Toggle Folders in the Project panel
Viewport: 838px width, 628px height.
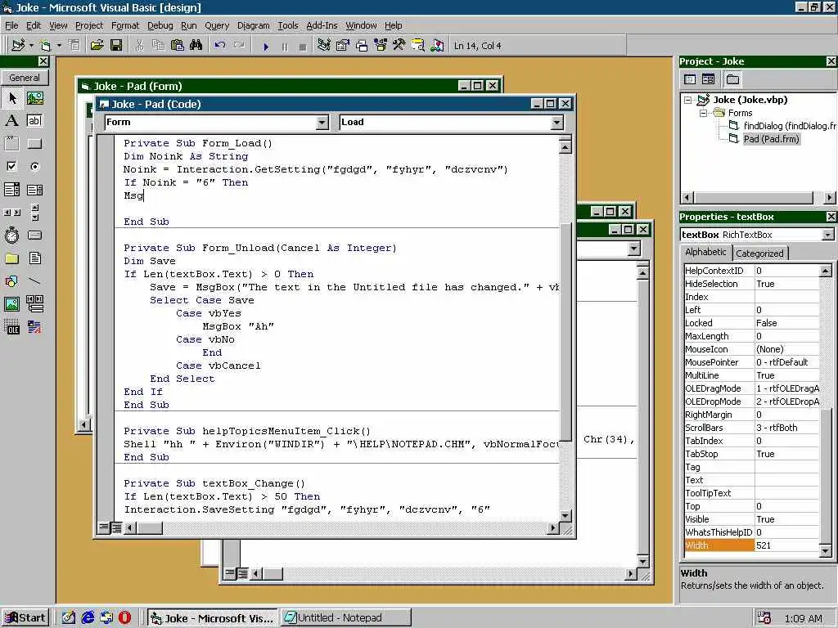tap(732, 79)
